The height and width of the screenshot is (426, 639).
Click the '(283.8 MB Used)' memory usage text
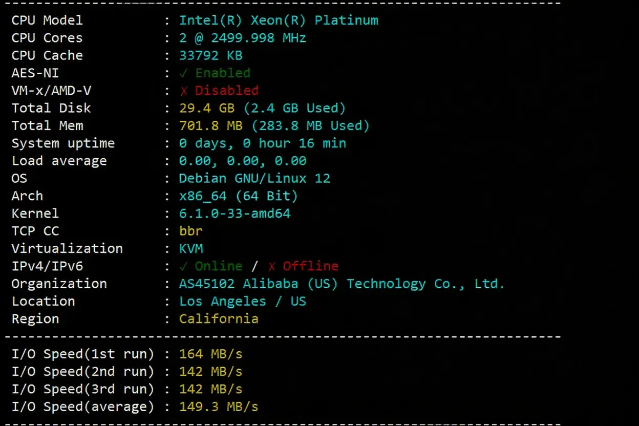point(310,125)
